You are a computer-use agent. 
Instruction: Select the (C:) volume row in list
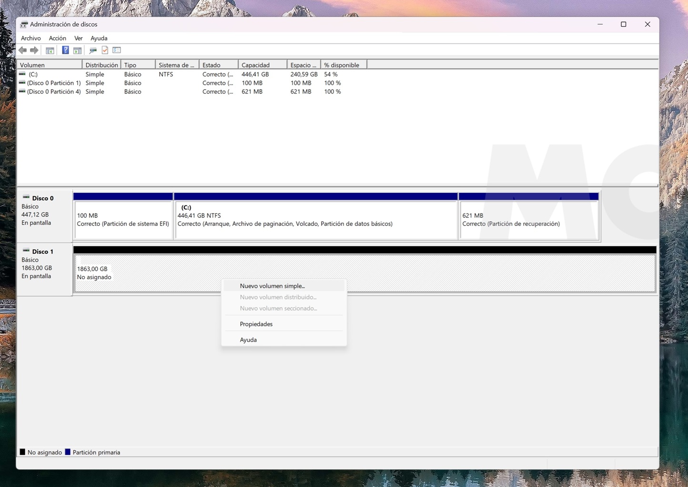tap(33, 74)
